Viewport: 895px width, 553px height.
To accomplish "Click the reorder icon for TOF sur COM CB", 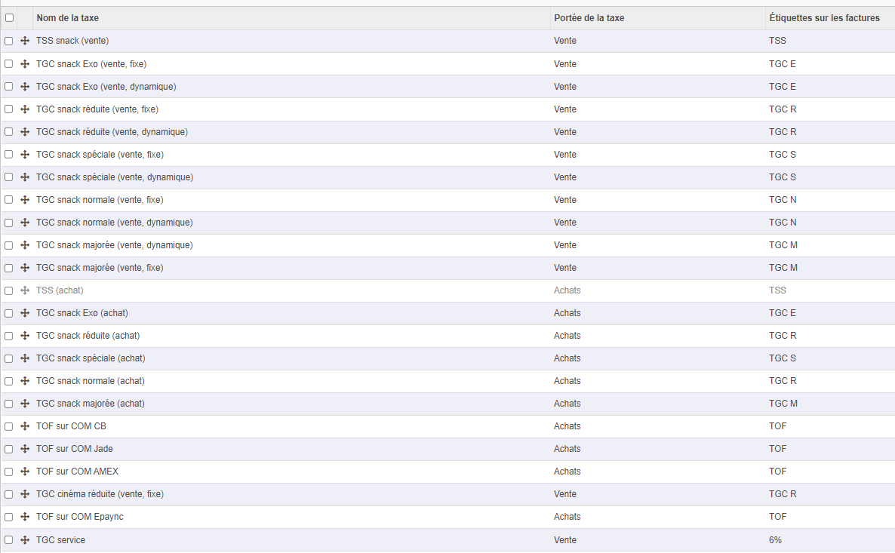I will pos(25,426).
